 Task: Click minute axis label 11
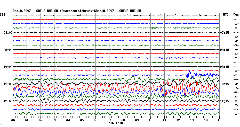(164, 120)
